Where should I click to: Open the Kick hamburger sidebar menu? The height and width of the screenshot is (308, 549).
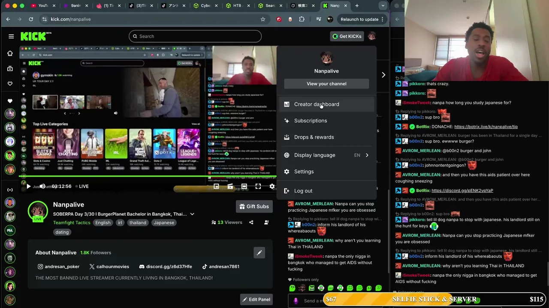11,36
